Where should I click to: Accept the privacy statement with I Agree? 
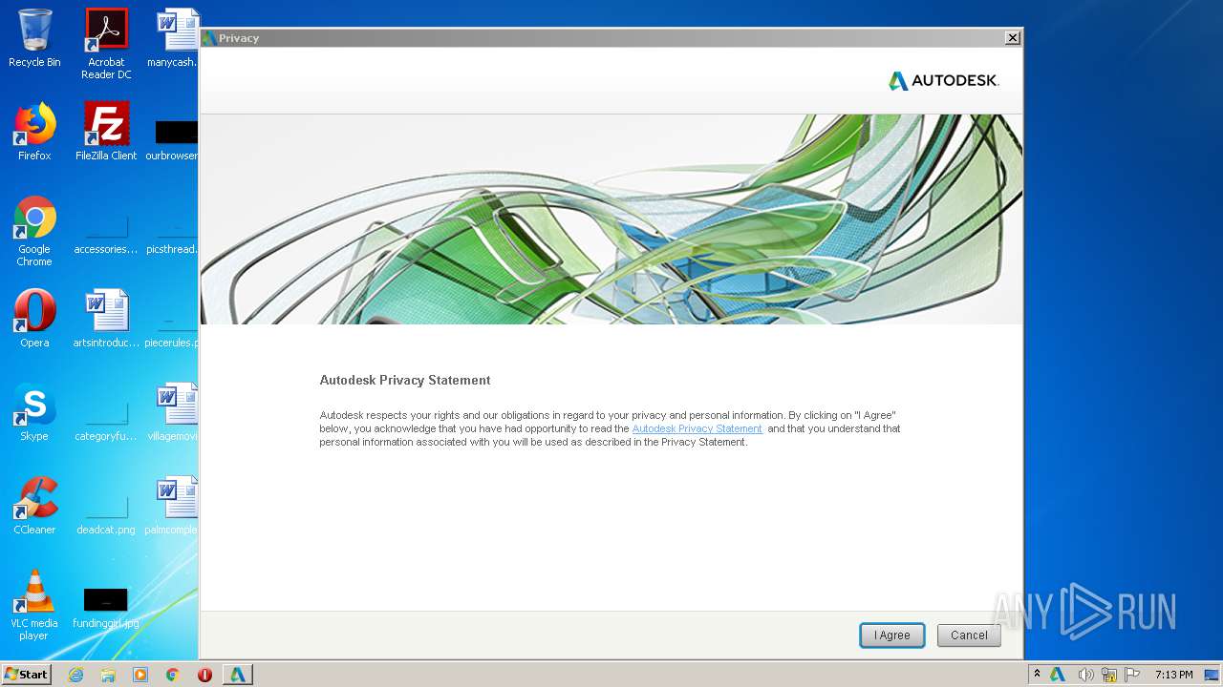[891, 635]
